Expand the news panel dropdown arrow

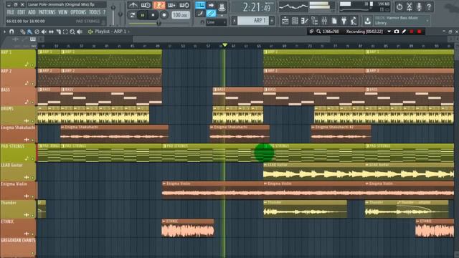tap(427, 21)
